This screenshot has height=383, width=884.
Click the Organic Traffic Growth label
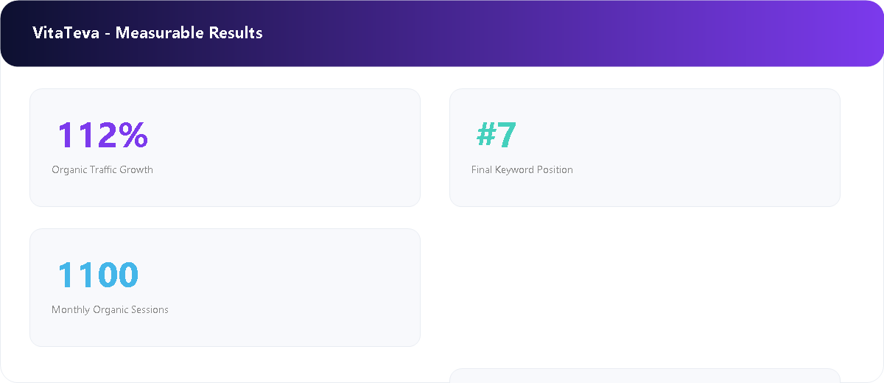[102, 169]
